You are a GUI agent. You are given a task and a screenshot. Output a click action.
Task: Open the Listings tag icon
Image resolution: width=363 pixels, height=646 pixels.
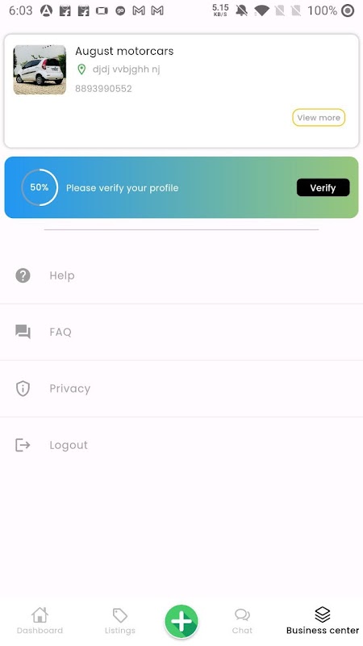pyautogui.click(x=119, y=615)
